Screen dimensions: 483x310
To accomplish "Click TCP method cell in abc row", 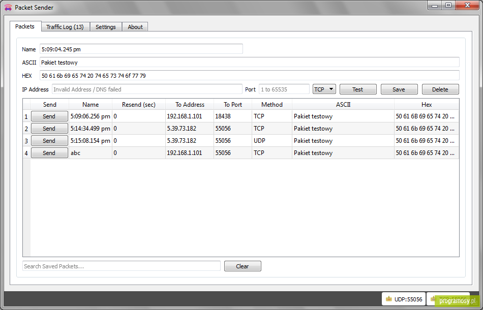I will tap(272, 153).
